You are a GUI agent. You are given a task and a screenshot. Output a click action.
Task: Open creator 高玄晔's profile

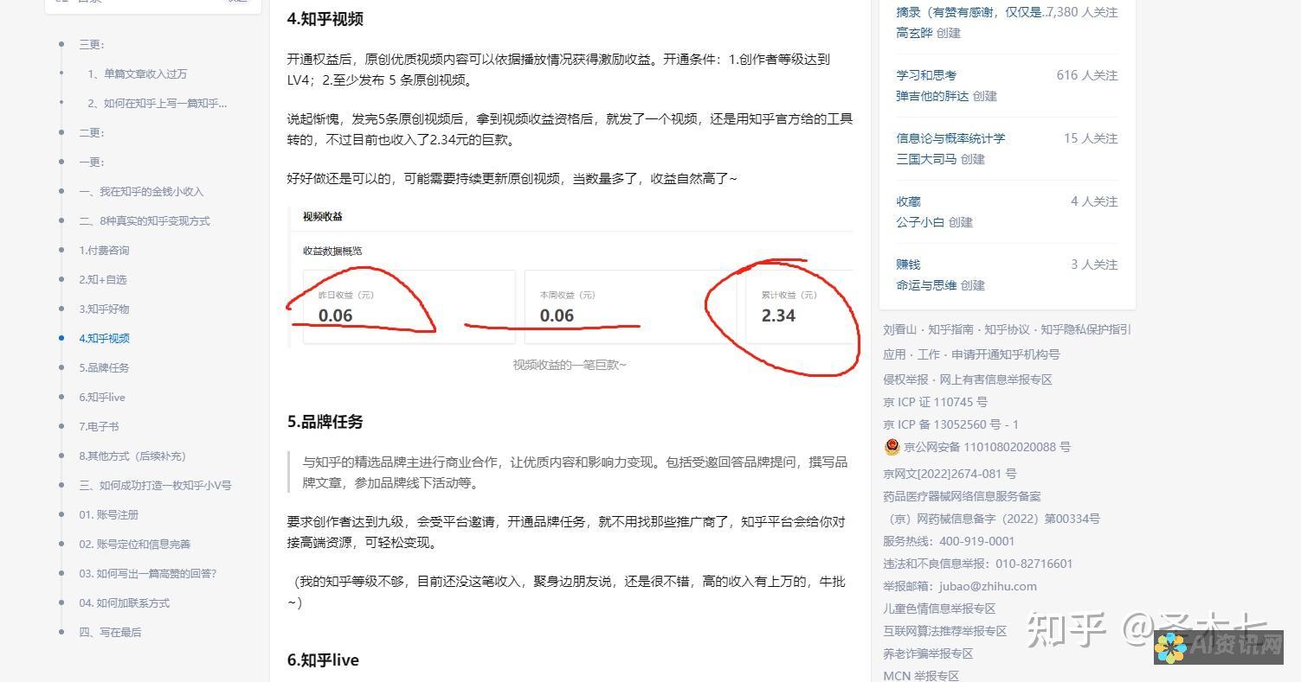(914, 33)
